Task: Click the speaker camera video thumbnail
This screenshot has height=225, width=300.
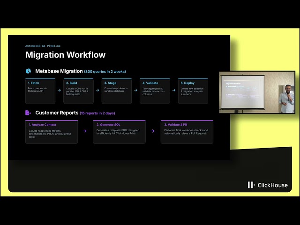Action: coord(257,92)
